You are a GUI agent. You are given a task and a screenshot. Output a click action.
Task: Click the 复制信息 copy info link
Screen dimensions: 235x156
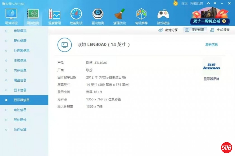click(x=211, y=45)
